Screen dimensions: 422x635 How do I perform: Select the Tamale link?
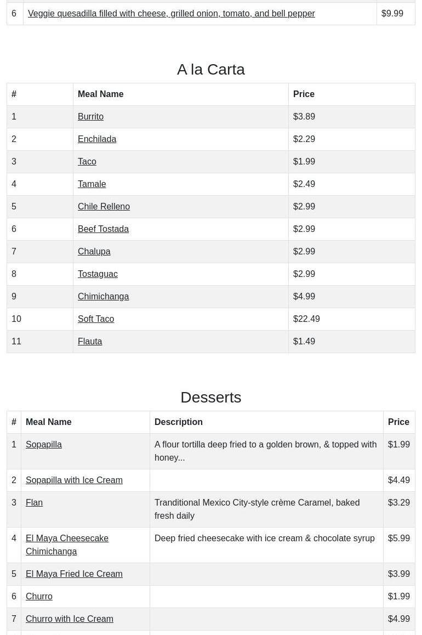(x=92, y=184)
